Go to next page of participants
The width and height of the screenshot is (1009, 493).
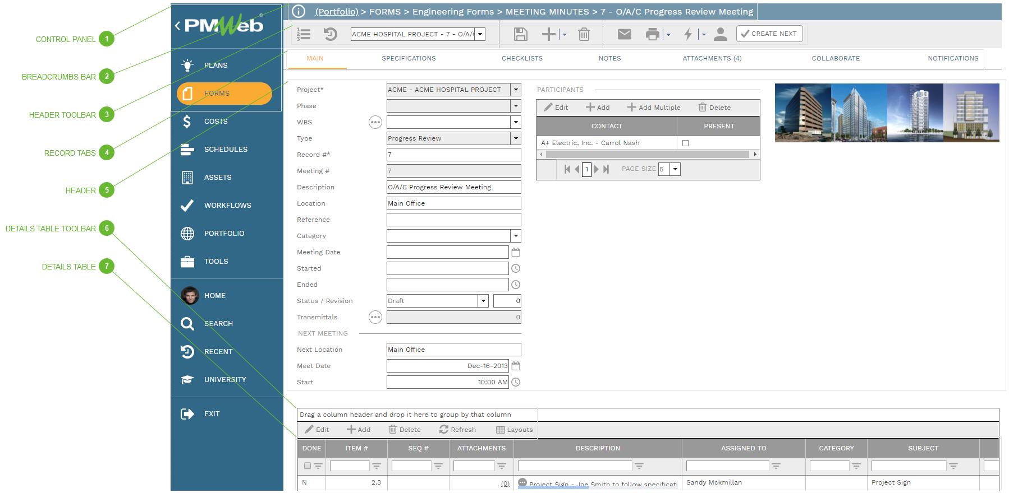(597, 169)
